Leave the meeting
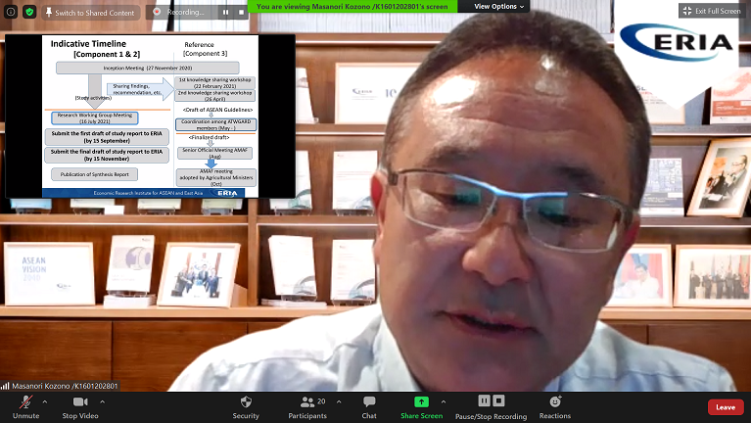751x423 pixels. (x=725, y=406)
